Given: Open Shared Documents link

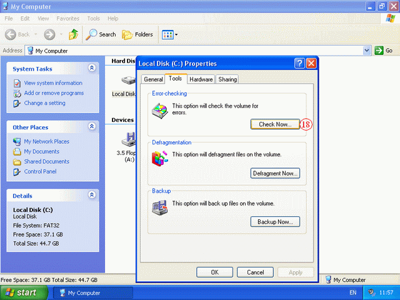Looking at the screenshot, I should 47,161.
